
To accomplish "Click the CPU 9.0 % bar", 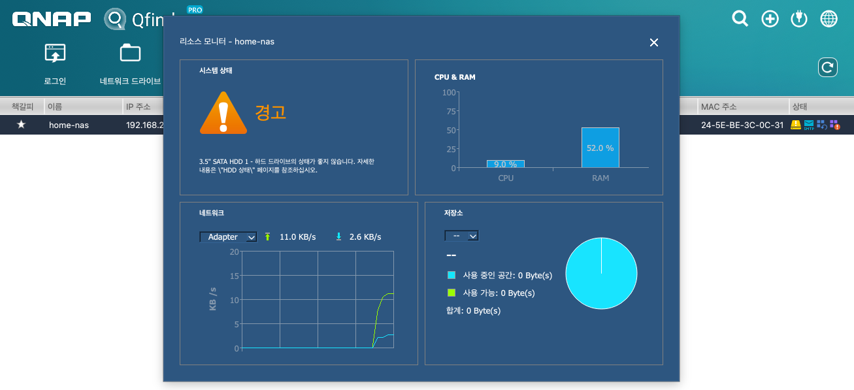I will click(506, 164).
